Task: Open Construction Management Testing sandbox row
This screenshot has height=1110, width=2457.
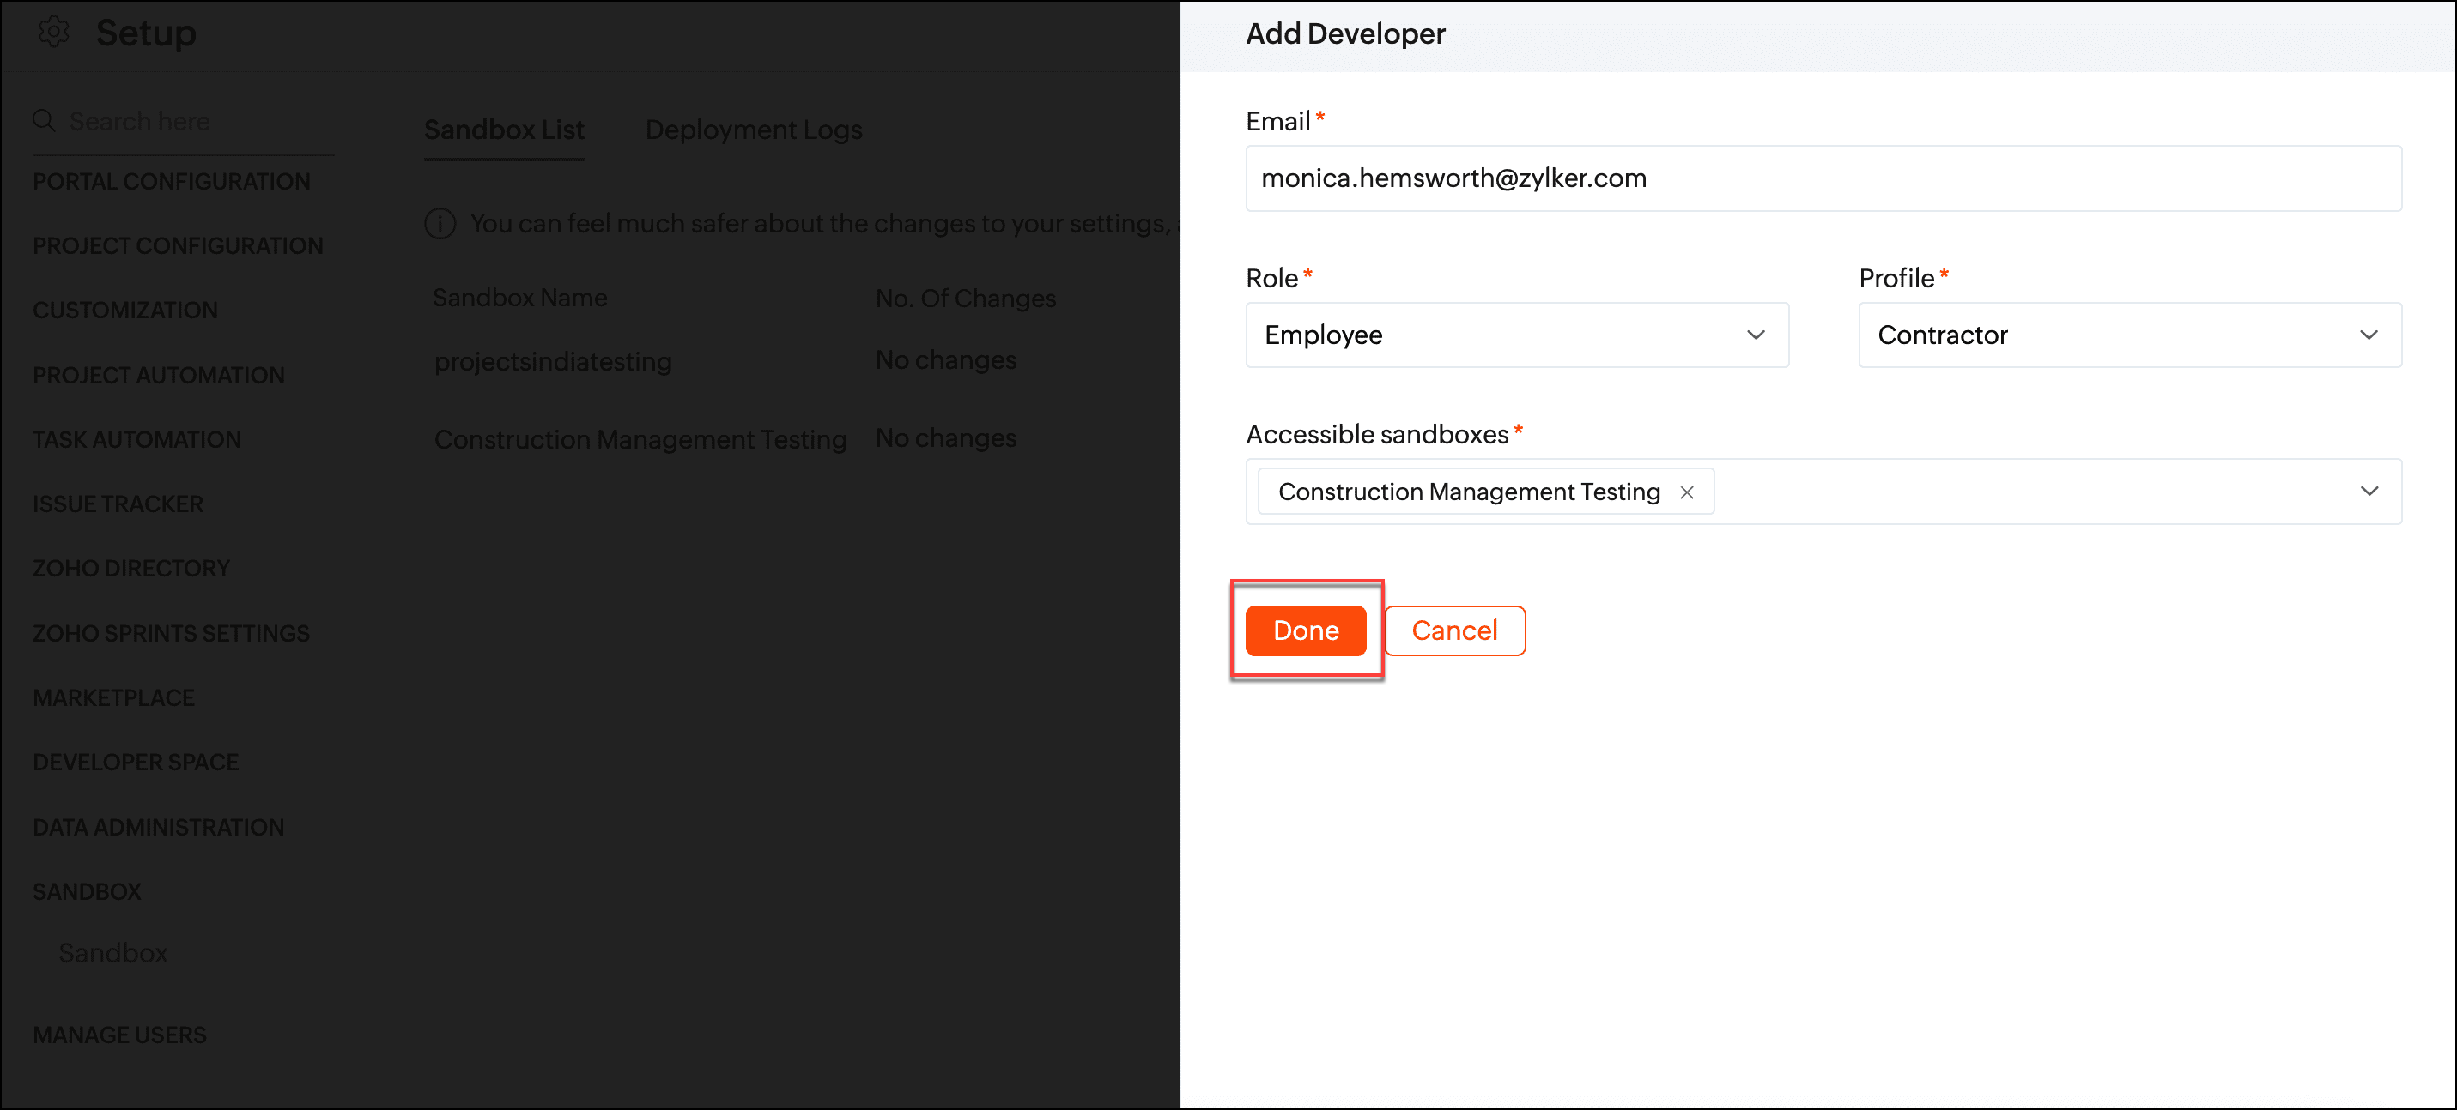Action: click(x=640, y=439)
